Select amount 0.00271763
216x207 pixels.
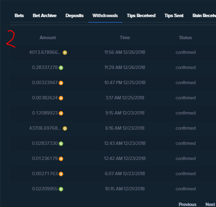click(45, 174)
